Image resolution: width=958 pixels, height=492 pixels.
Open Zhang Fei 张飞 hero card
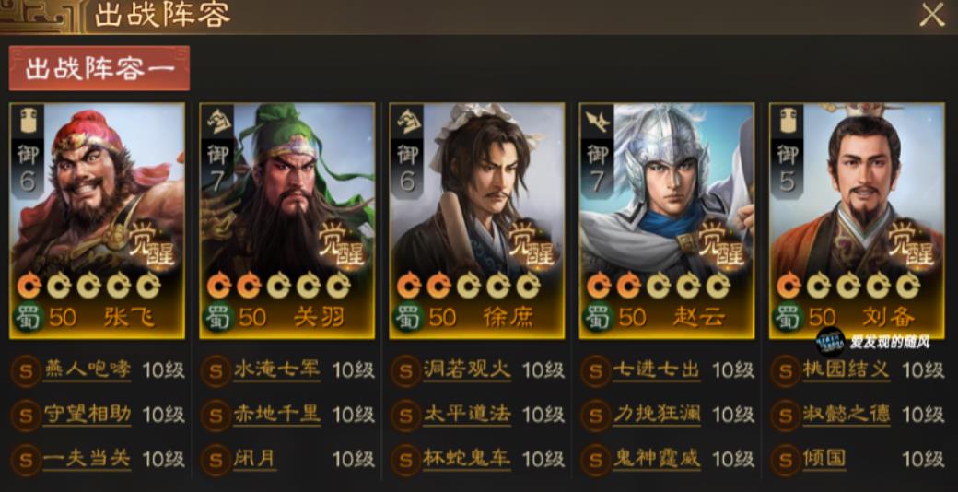click(x=97, y=220)
